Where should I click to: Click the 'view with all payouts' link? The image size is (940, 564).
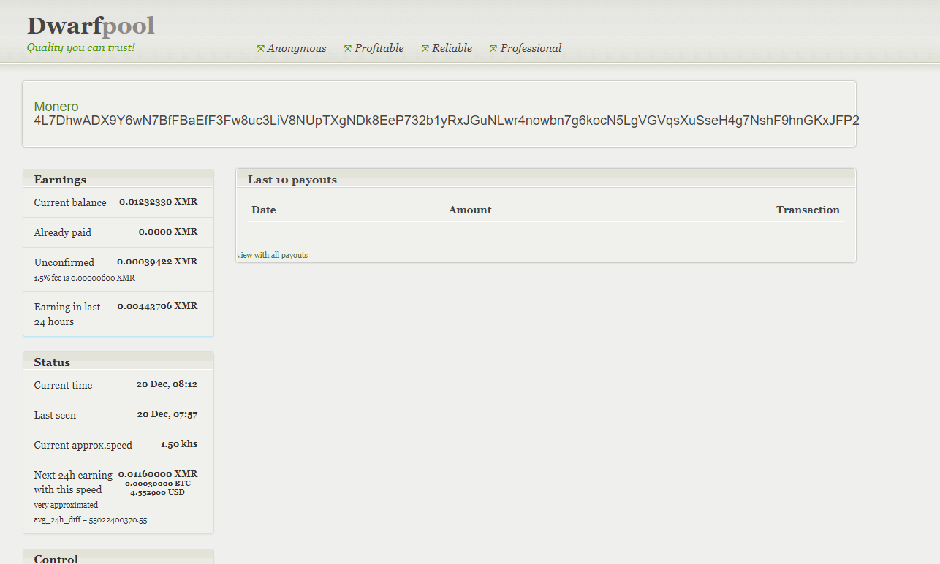[272, 255]
